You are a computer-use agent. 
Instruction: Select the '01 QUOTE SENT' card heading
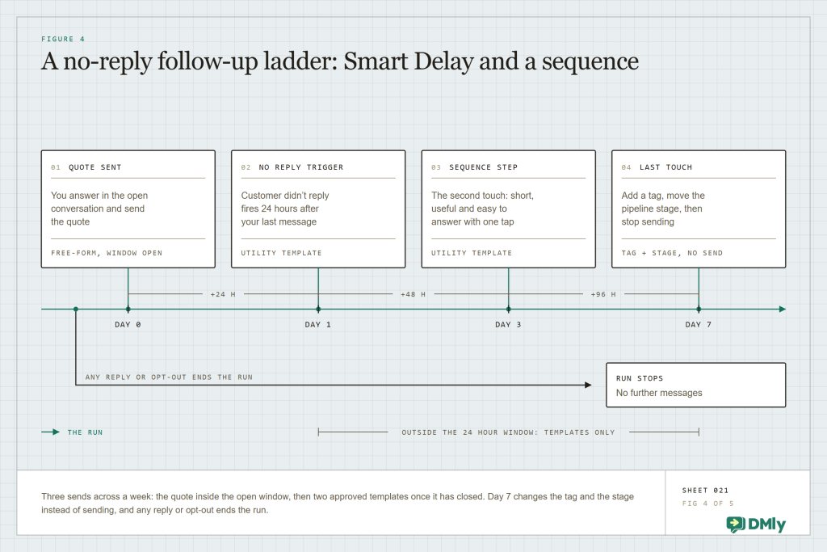coord(86,167)
